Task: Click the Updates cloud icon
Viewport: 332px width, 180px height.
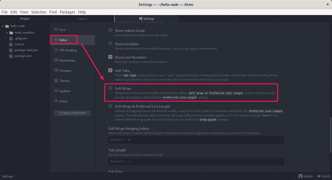Action: pyautogui.click(x=56, y=91)
